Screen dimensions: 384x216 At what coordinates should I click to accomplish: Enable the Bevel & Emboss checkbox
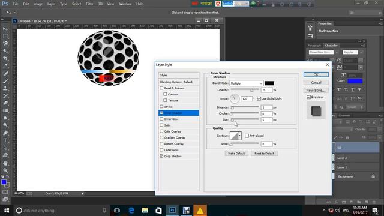click(x=161, y=88)
